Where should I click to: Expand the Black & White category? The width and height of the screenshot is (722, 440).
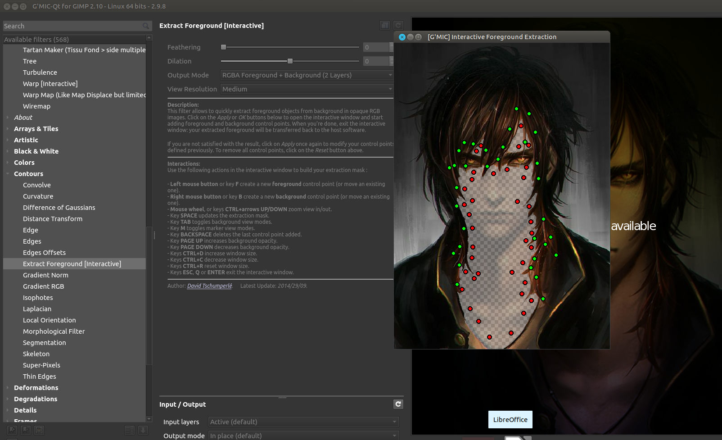8,151
